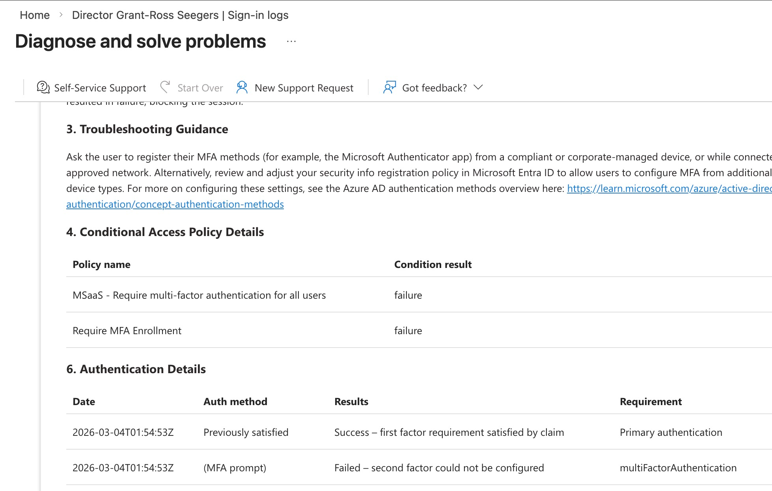Image resolution: width=772 pixels, height=491 pixels.
Task: Click the Got feedback? label
Action: 434,88
